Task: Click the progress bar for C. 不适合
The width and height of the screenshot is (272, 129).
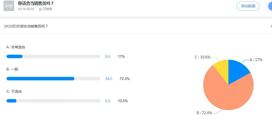Action: click(x=53, y=101)
